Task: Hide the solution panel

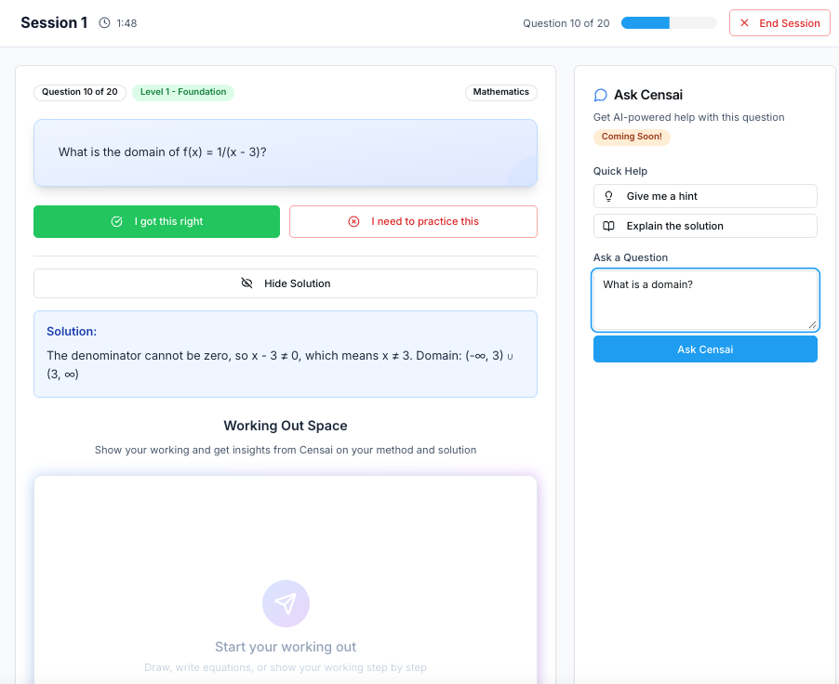Action: (286, 283)
